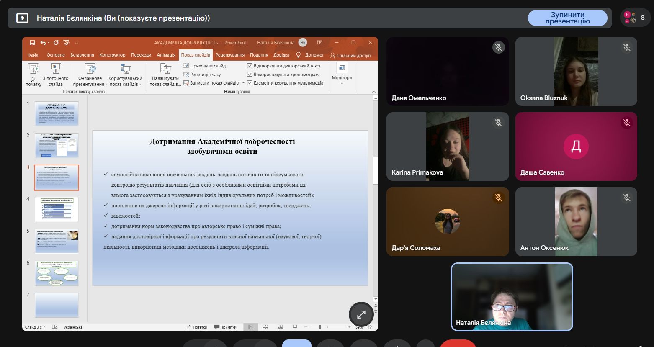Uncheck the play narrations checkbox
The width and height of the screenshot is (654, 347).
[250, 66]
